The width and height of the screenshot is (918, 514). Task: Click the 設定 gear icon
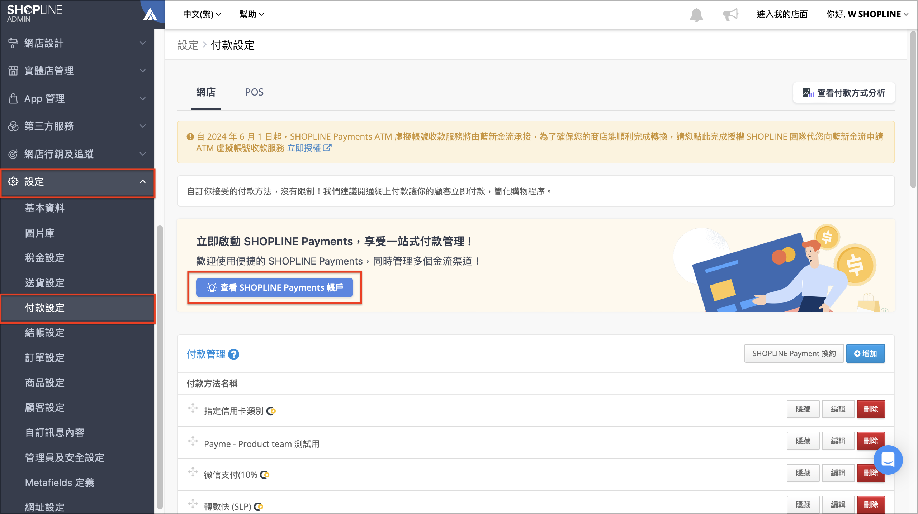[13, 181]
